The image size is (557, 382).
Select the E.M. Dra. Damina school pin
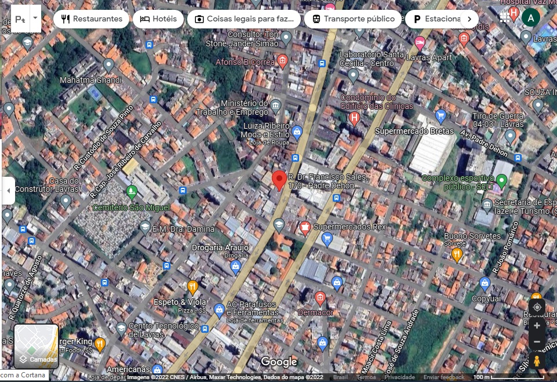click(145, 227)
